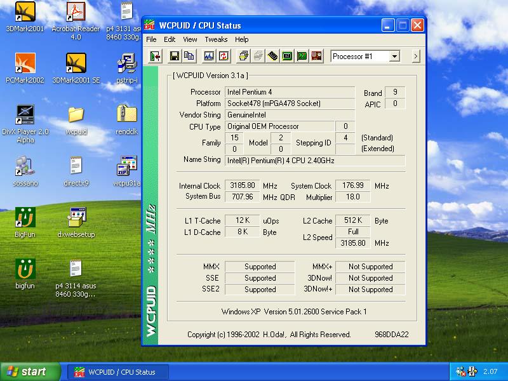Select the 3DMark2001 SE desktop shortcut
Image resolution: width=508 pixels, height=381 pixels.
point(76,69)
